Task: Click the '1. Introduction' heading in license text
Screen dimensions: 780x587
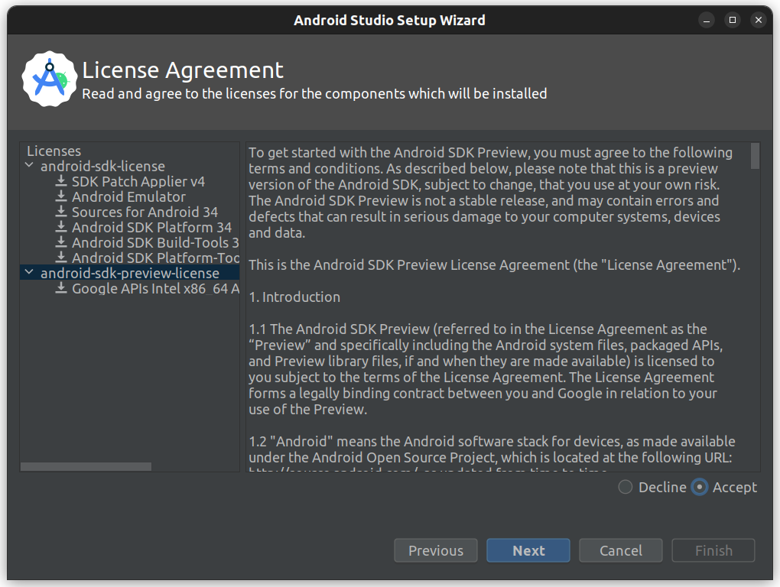Action: coord(294,297)
